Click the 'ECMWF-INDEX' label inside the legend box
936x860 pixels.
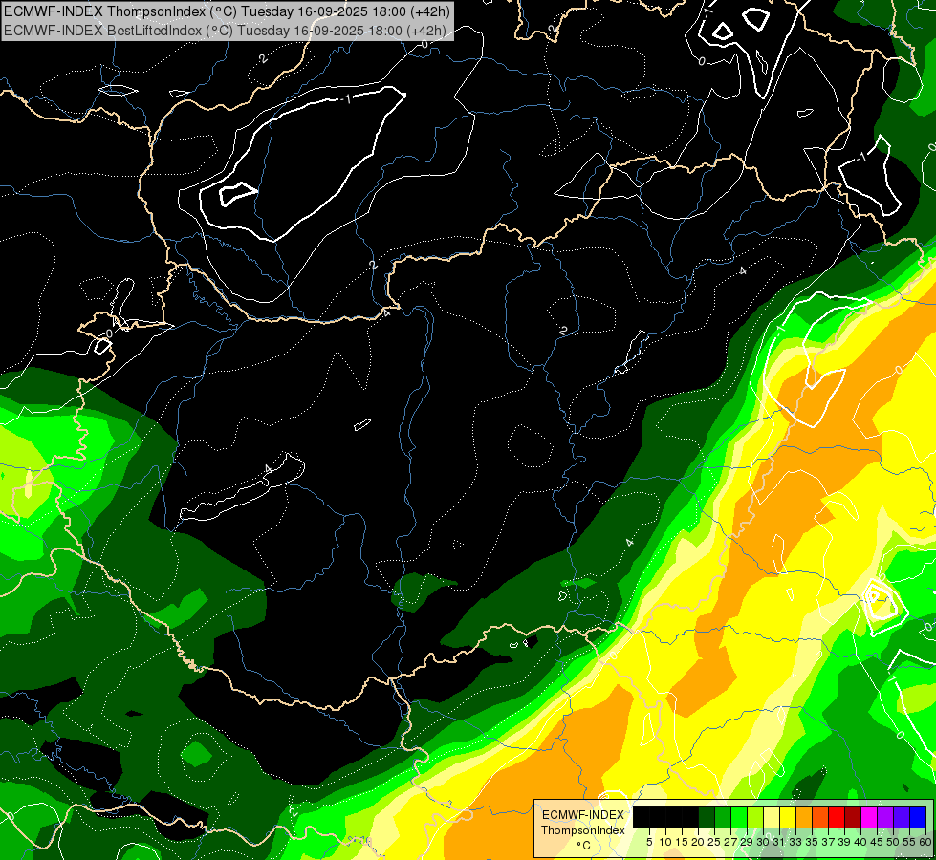(583, 815)
